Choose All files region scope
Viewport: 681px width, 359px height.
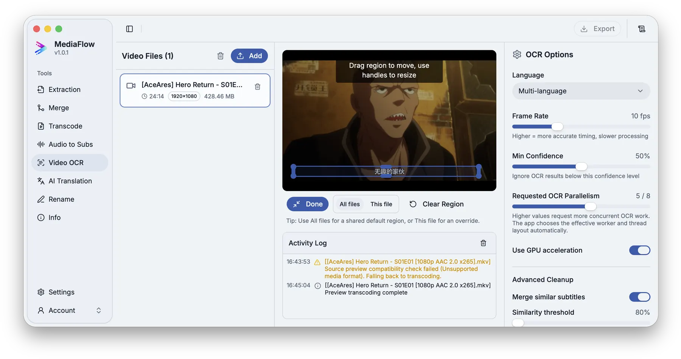pos(350,204)
